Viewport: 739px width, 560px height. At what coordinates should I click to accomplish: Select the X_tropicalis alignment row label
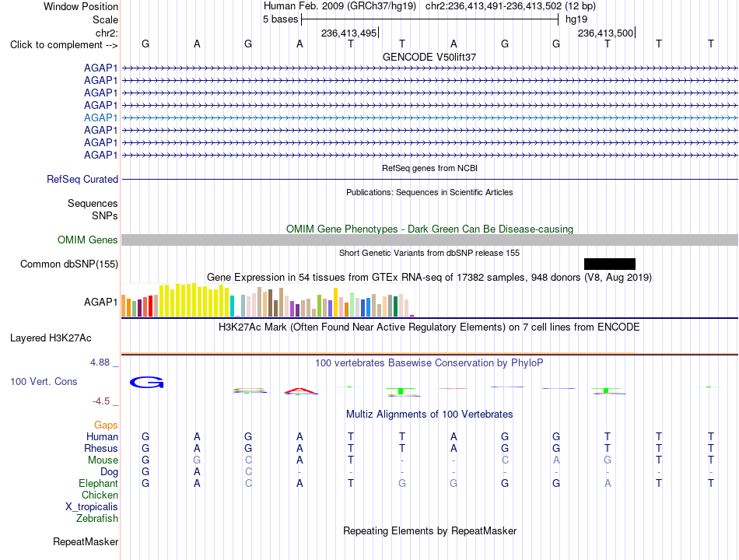(92, 507)
